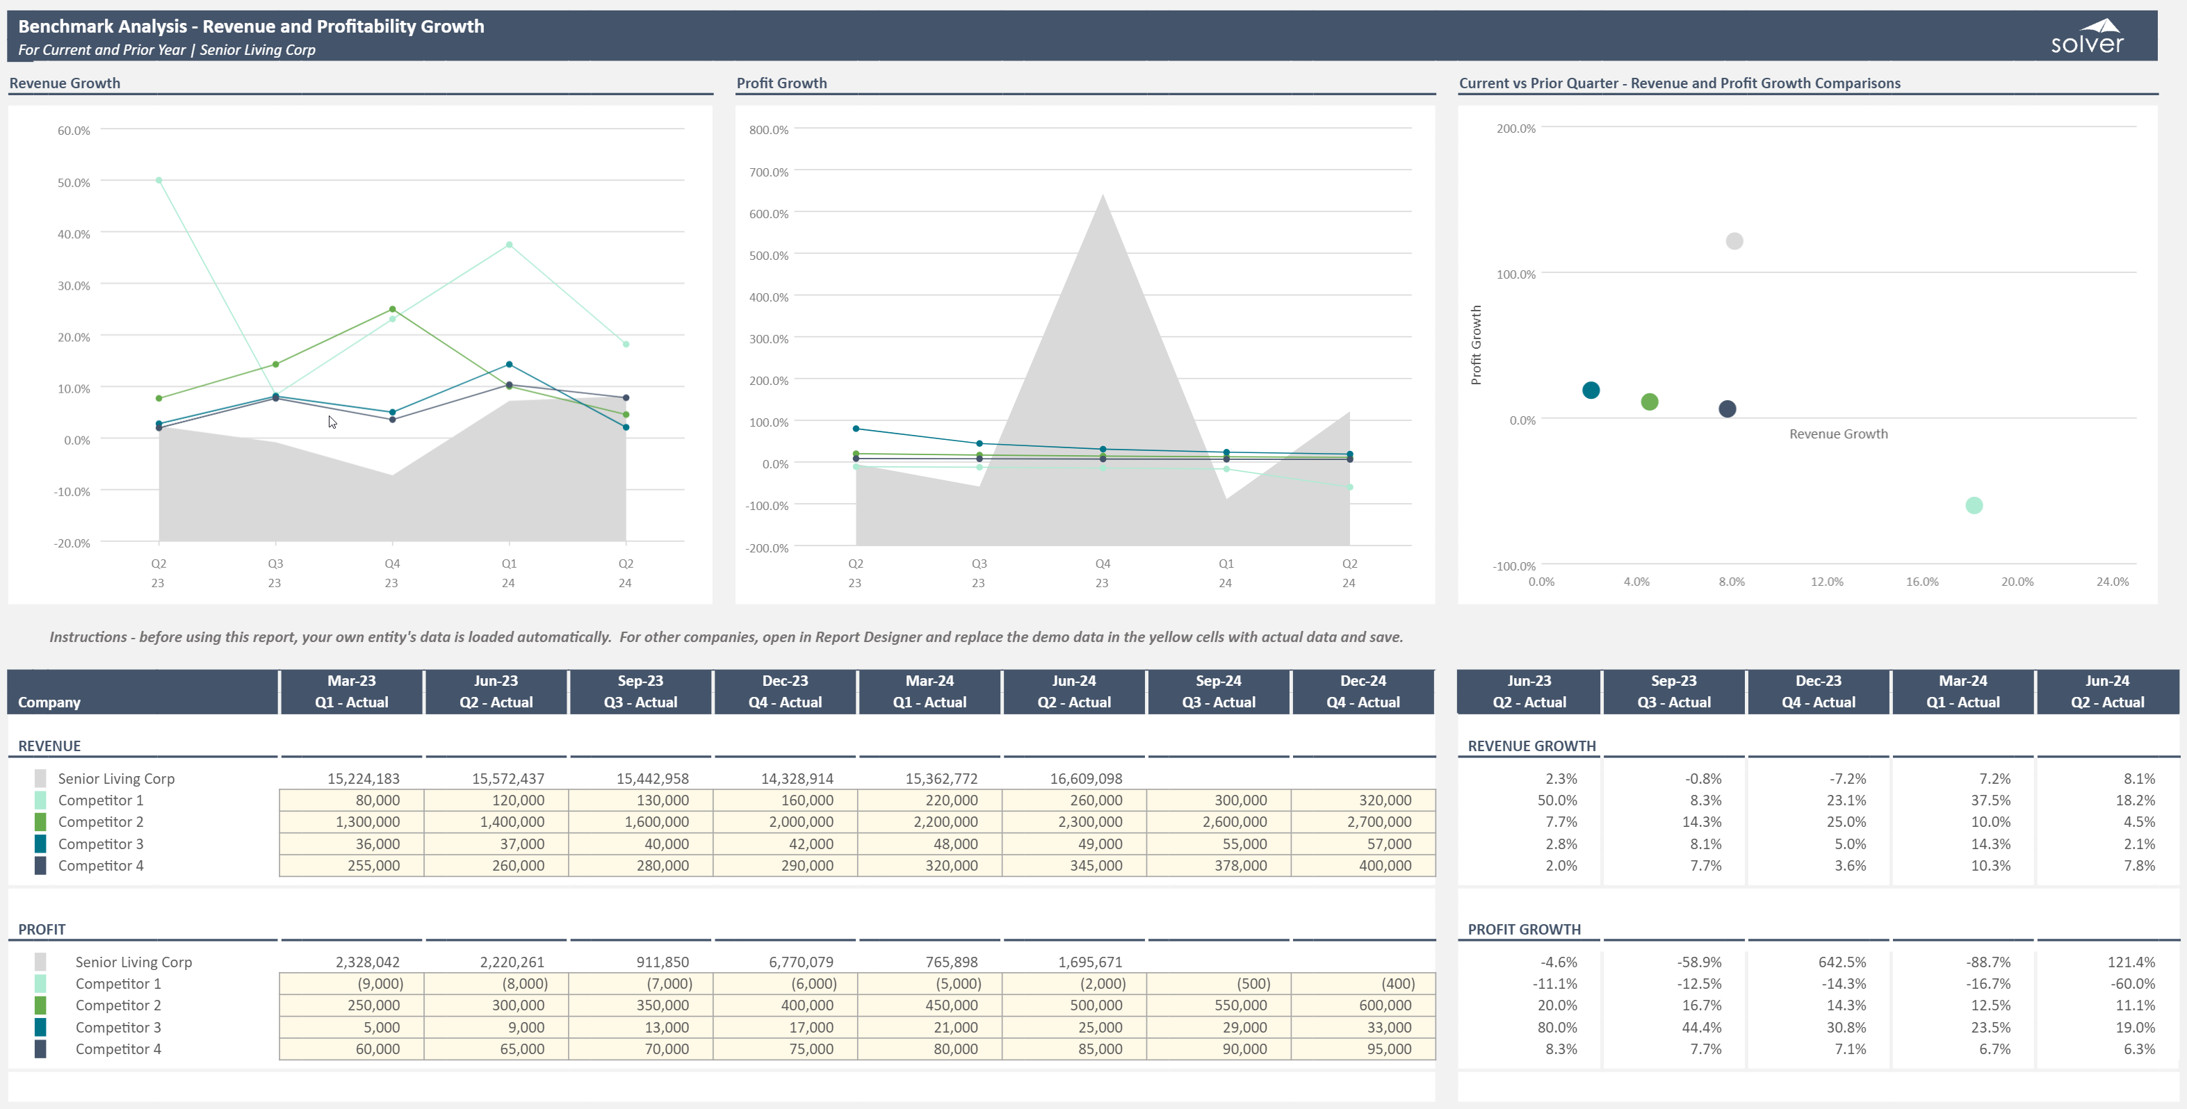2187x1109 pixels.
Task: Select Competitor 4 Dec-23 revenue cell 290,000
Action: 786,866
